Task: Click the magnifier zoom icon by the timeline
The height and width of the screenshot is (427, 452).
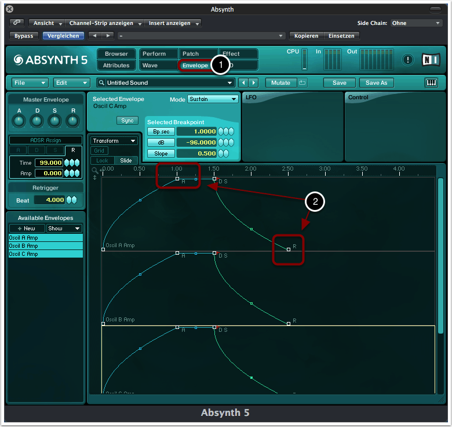Action: click(x=94, y=170)
